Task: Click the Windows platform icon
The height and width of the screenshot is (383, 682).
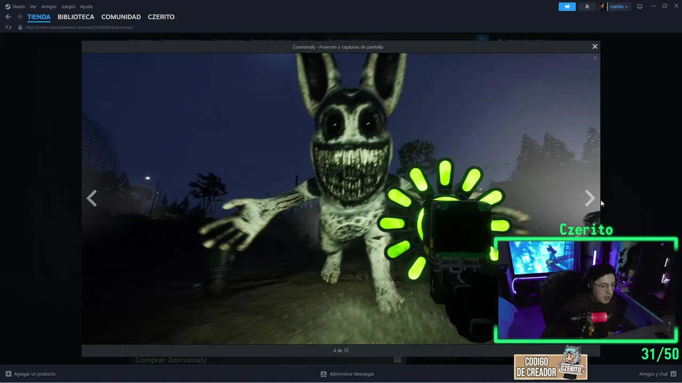Action: [x=397, y=360]
